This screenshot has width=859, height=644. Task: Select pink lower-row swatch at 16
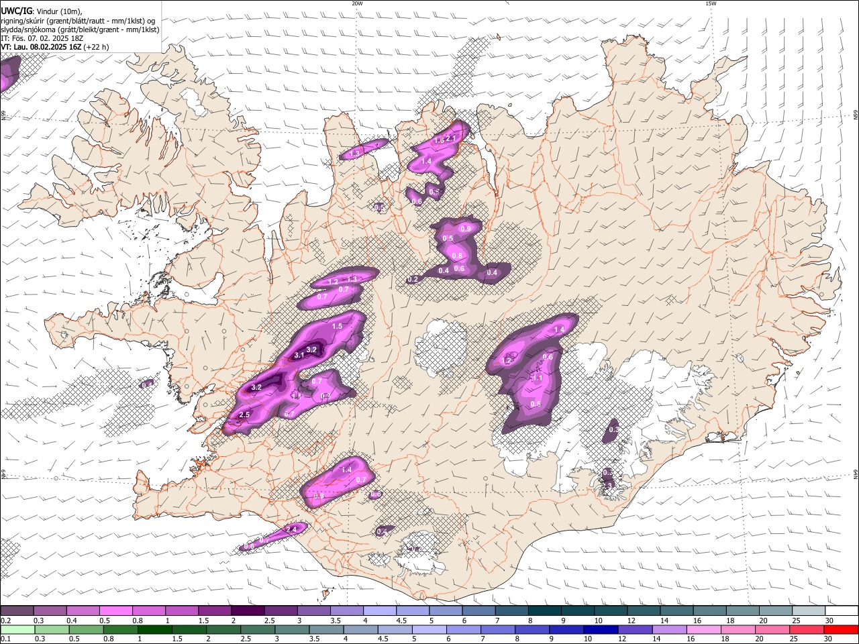point(705,629)
